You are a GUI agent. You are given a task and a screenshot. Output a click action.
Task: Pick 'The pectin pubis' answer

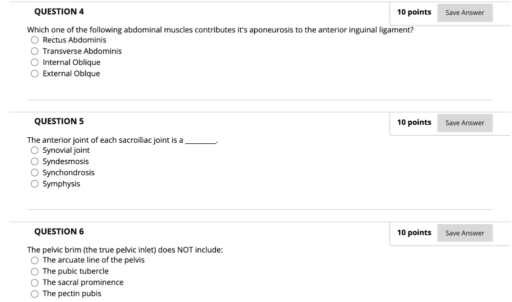pos(34,294)
